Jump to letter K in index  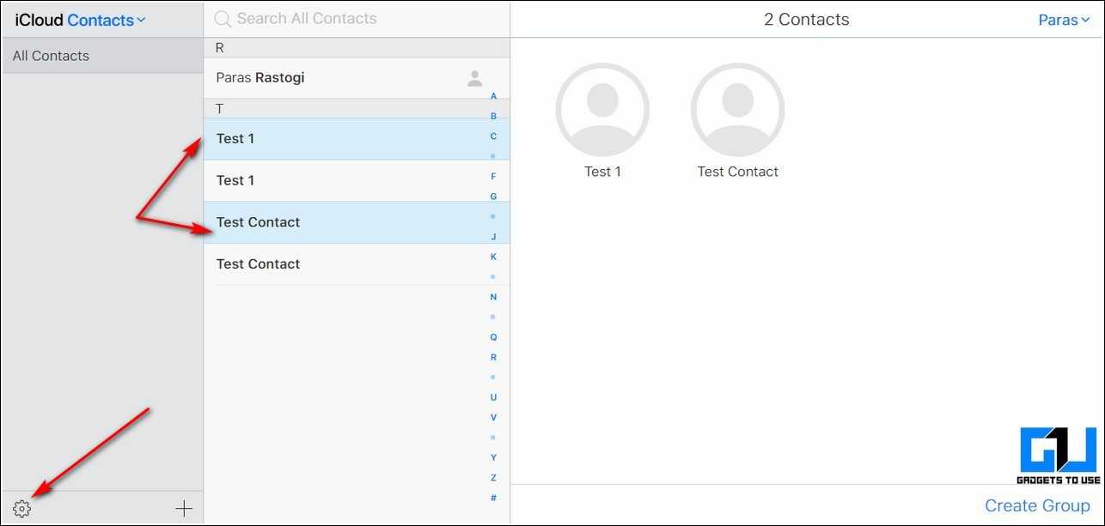[x=493, y=257]
